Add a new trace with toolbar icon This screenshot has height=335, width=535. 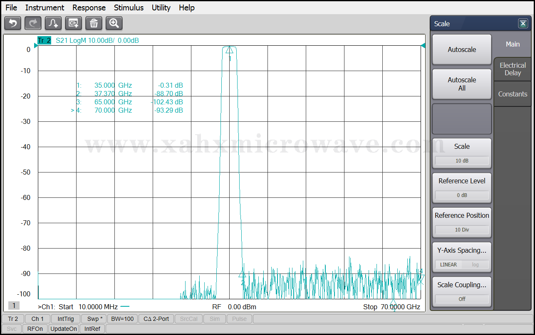tap(53, 23)
